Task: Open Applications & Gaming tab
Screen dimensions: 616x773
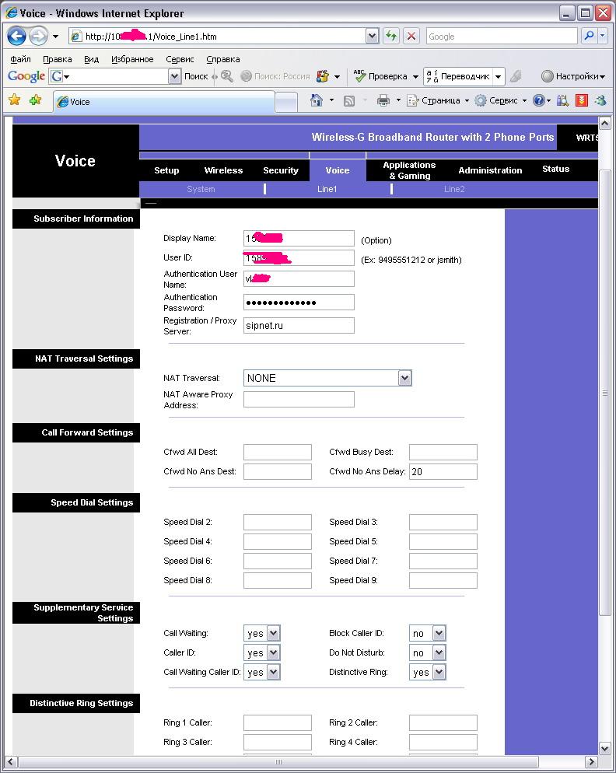Action: 409,170
